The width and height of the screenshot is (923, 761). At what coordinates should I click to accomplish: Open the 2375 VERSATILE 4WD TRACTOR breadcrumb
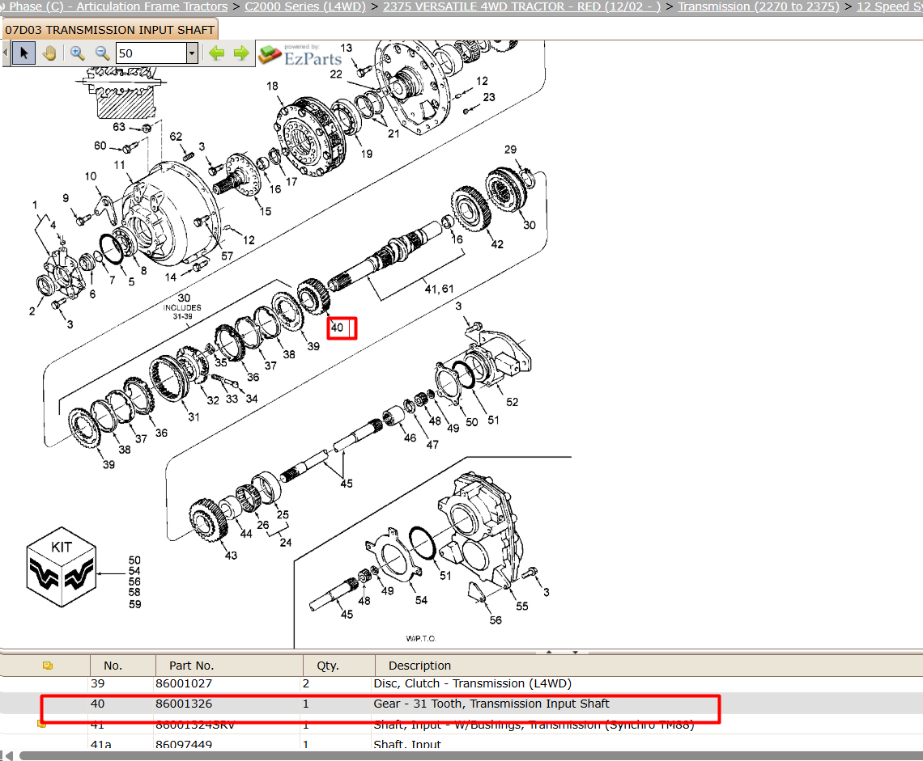click(521, 6)
